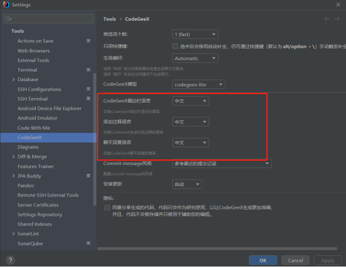
Task: Close the Settings dialog with X
Action: click(338, 4)
